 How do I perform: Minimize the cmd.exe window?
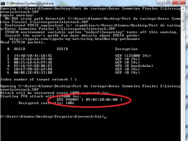pyautogui.click(x=161, y=3)
